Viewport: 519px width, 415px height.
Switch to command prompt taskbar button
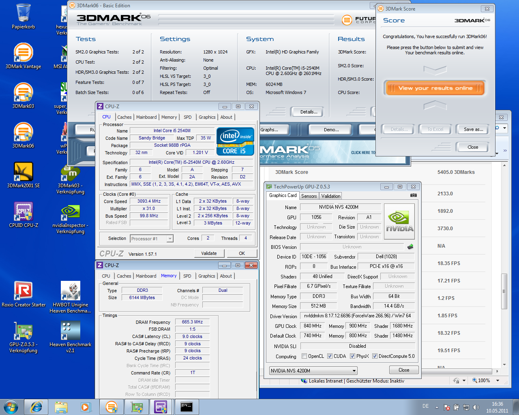coord(187,407)
